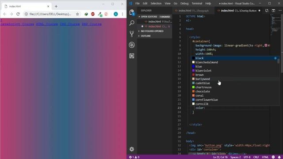The image size is (283, 159).
Task: Click the errors and warnings indicator in status bar
Action: [134, 157]
